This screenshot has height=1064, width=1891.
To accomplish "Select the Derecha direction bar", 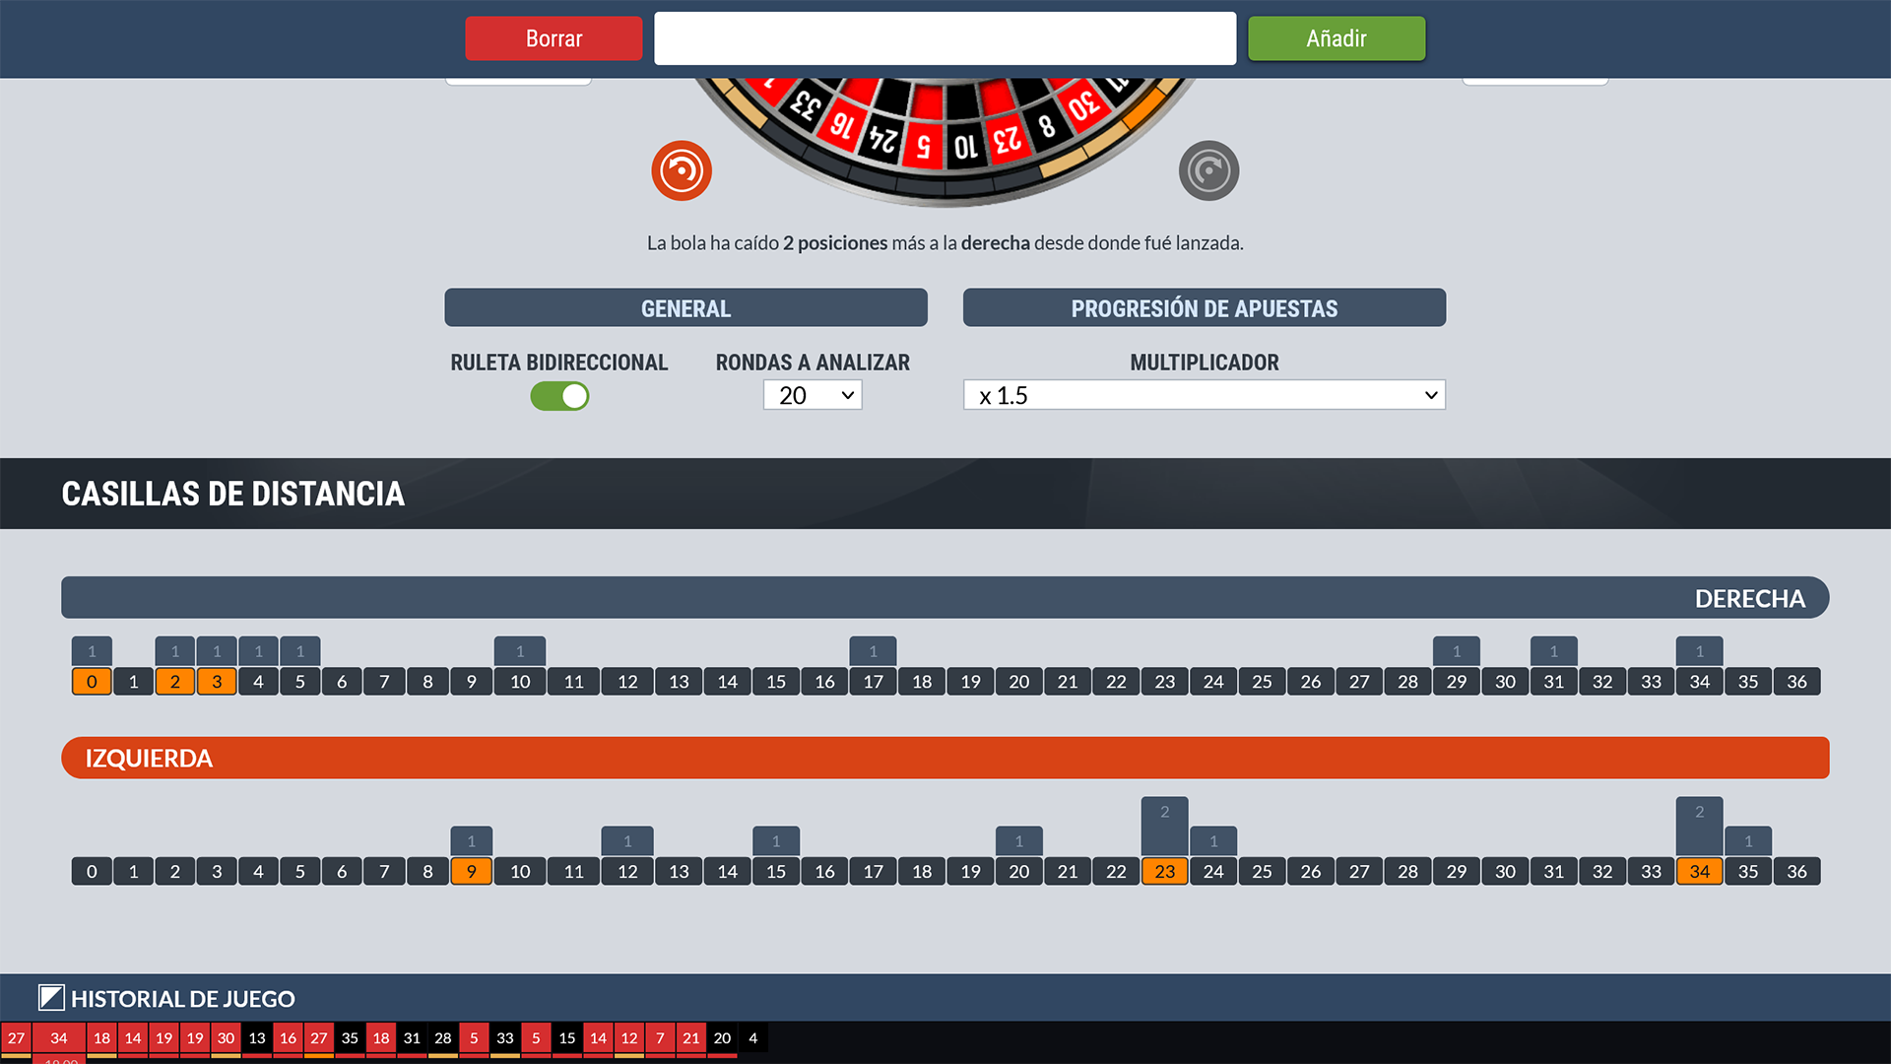I will point(945,598).
